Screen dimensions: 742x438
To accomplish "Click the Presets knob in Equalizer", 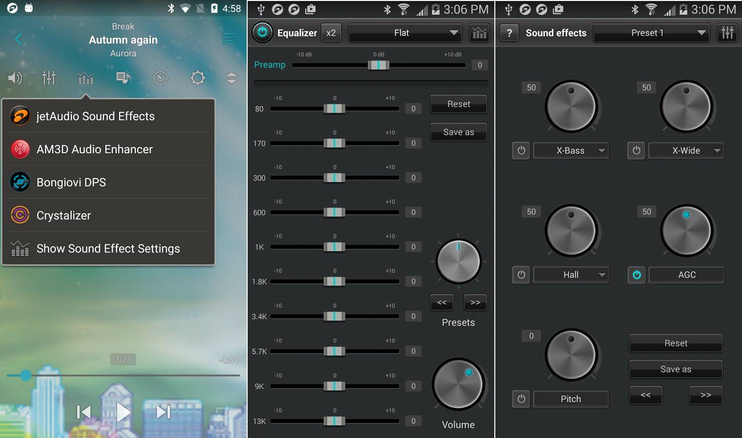I will point(458,262).
